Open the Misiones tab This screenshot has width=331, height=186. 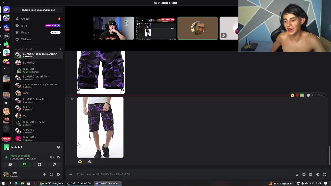(39, 39)
